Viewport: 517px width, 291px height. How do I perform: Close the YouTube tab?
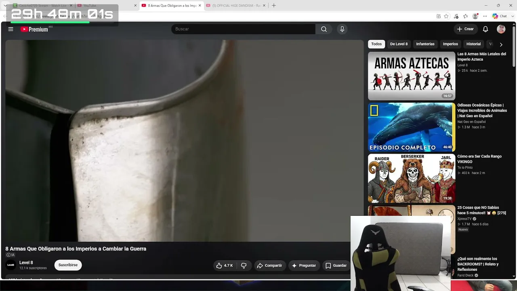135,6
